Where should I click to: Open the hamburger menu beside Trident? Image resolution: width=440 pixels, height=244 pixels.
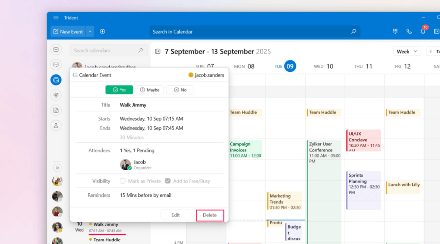pos(56,18)
